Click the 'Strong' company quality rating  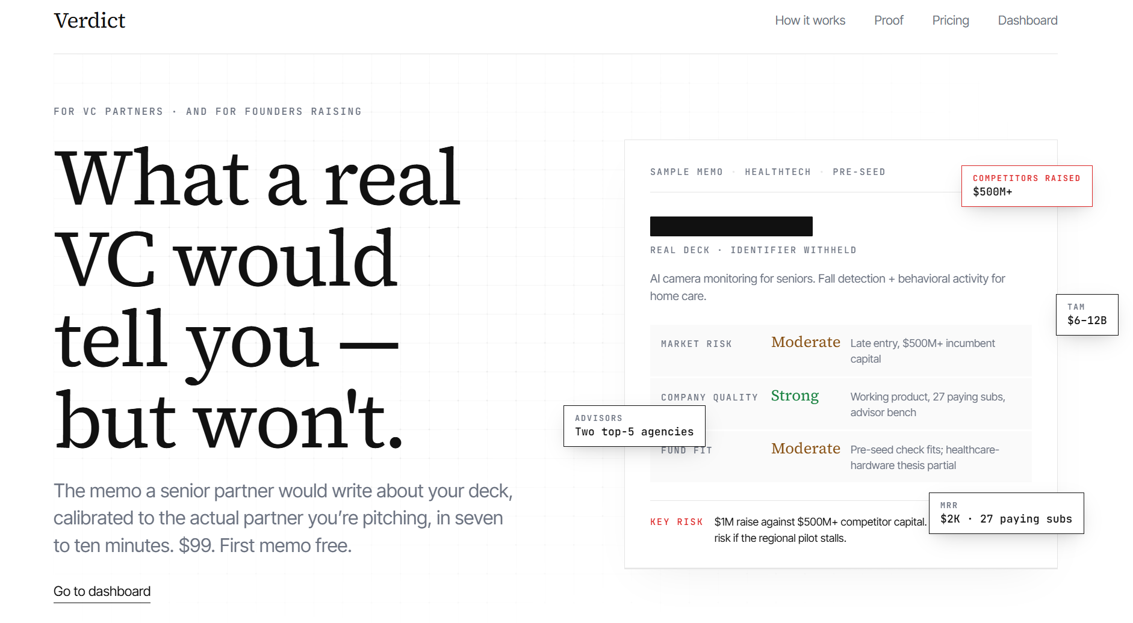[x=795, y=396]
